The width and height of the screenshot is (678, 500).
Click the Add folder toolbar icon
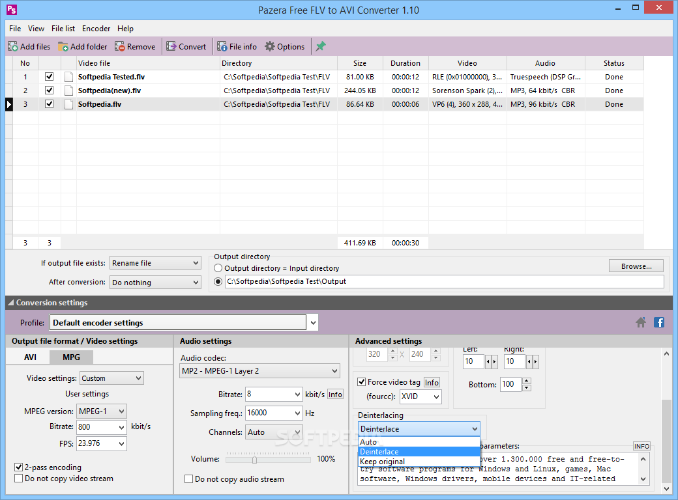pyautogui.click(x=63, y=47)
